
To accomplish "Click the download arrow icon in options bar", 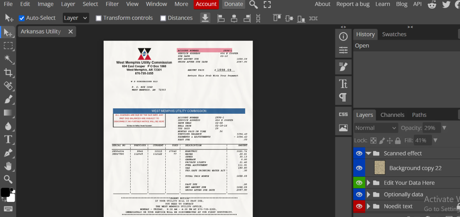I will click(x=205, y=18).
